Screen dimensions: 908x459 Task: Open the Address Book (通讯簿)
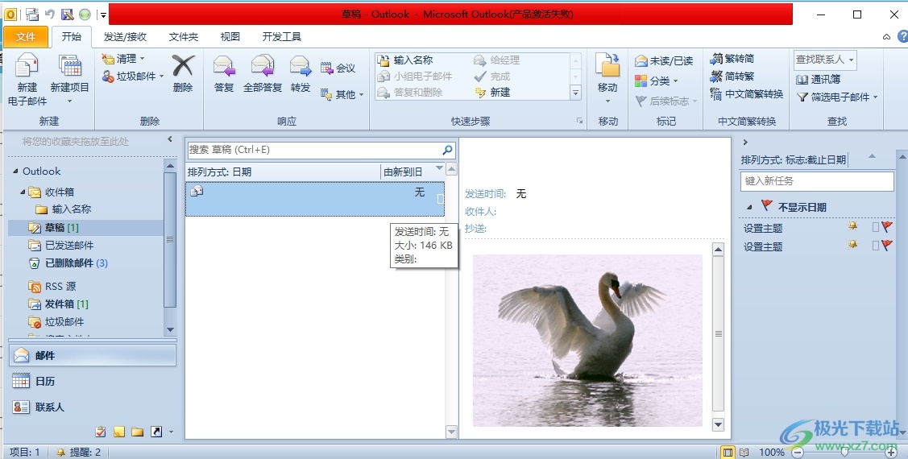point(819,79)
